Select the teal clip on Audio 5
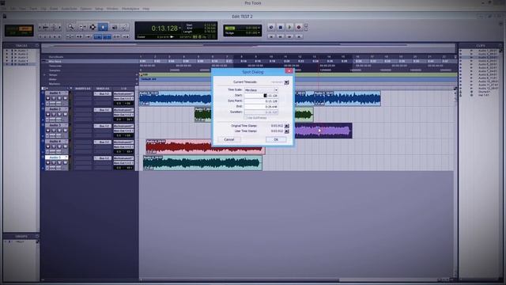506x285 pixels. coord(202,163)
